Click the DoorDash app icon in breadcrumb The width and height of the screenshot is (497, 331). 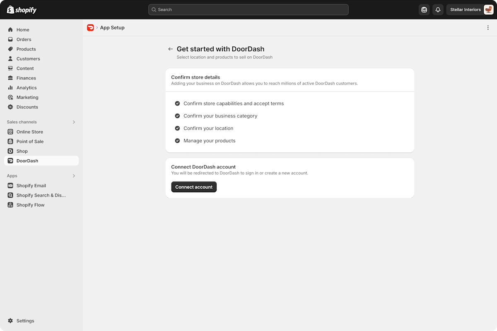(x=90, y=28)
